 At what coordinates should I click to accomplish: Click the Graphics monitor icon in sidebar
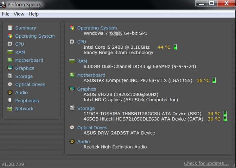pos(10,68)
